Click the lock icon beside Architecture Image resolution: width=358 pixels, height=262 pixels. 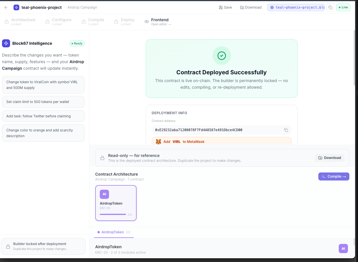[7, 22]
